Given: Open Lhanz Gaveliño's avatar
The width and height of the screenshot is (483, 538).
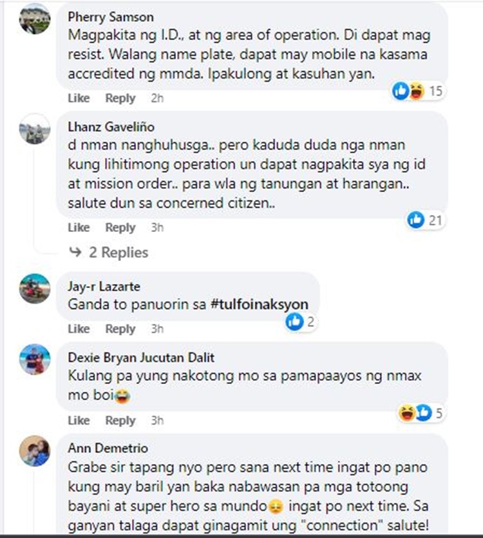Looking at the screenshot, I should point(35,129).
